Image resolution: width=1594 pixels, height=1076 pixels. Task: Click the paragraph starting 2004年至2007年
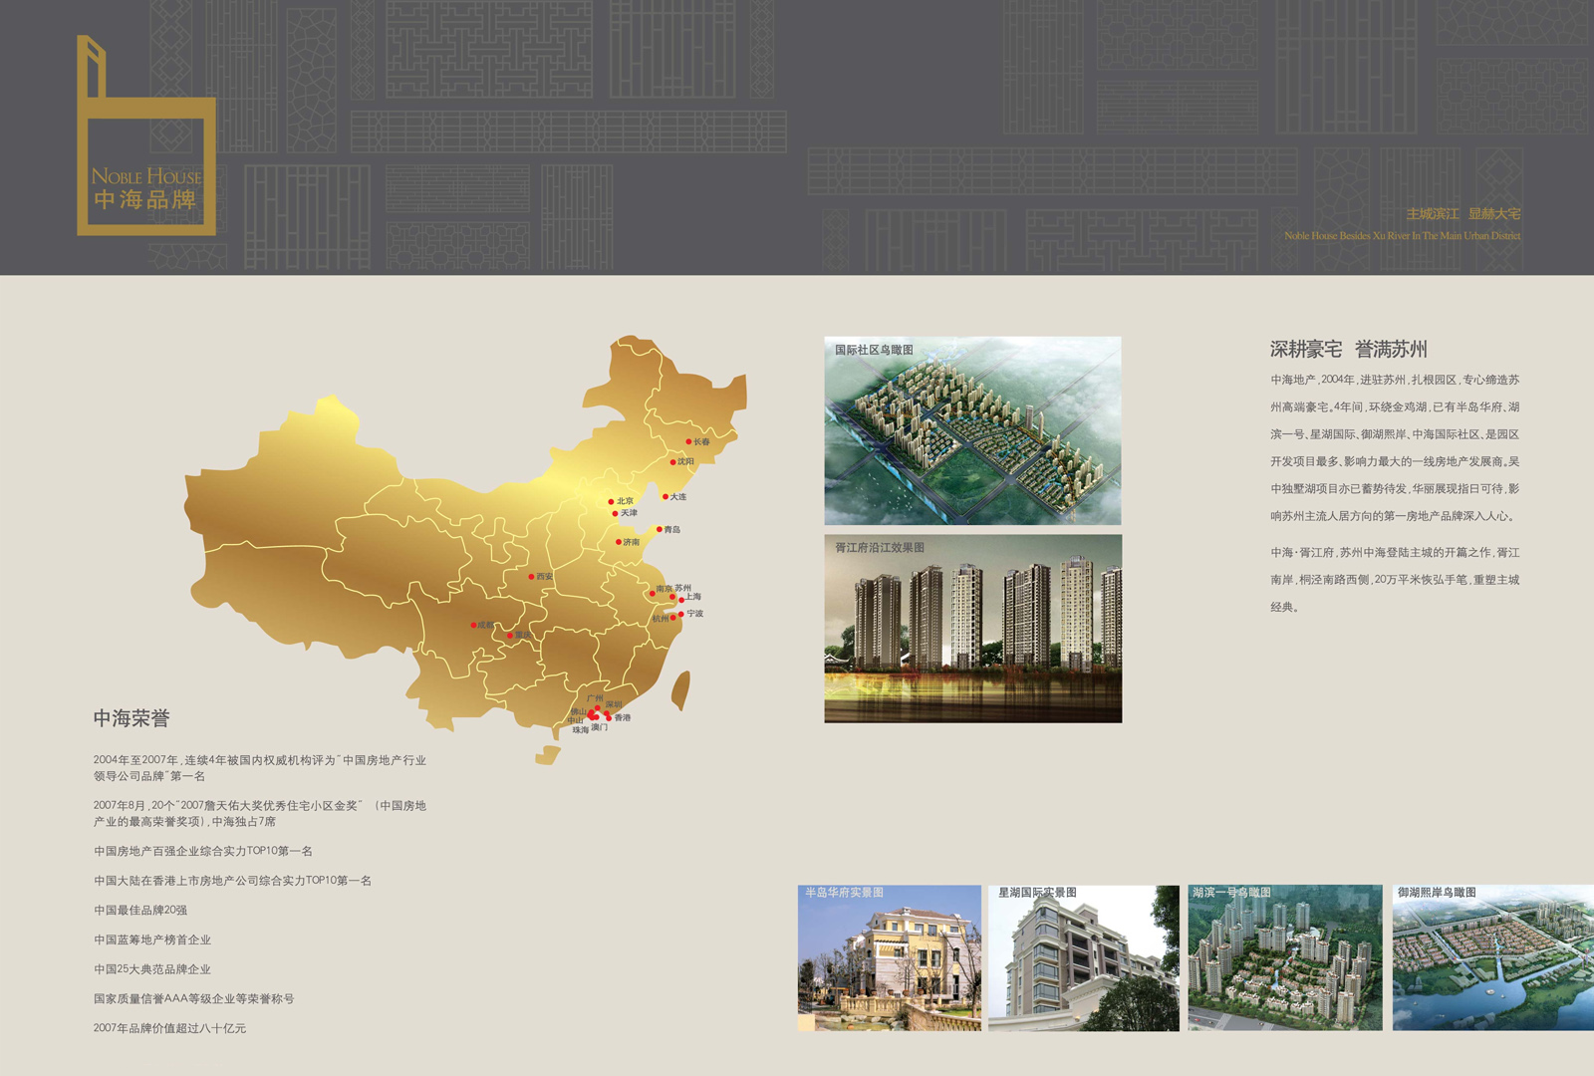(x=260, y=768)
